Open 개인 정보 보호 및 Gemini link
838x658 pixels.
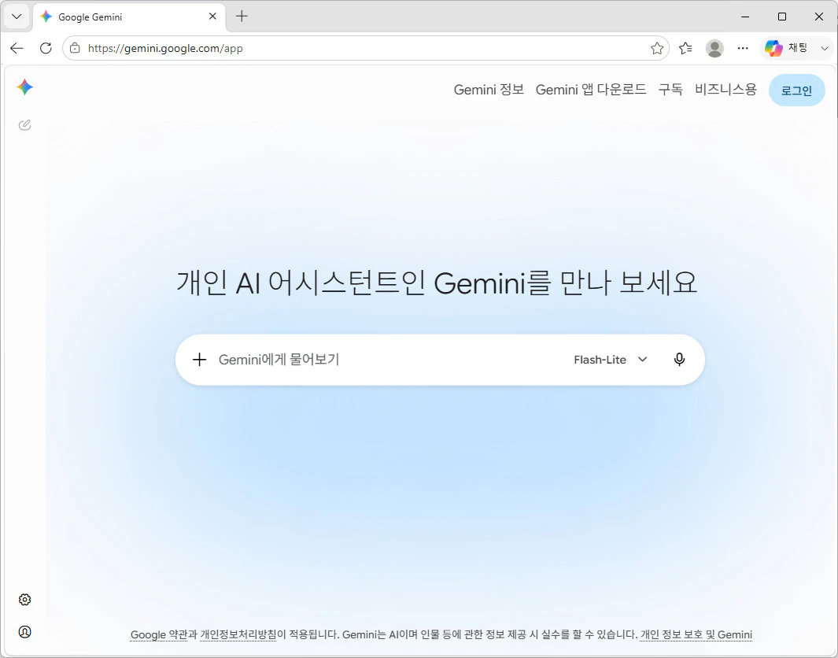click(x=696, y=634)
